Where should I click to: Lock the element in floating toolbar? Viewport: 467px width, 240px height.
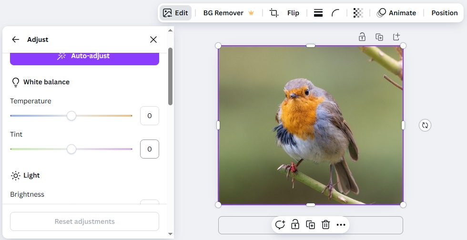coord(295,224)
